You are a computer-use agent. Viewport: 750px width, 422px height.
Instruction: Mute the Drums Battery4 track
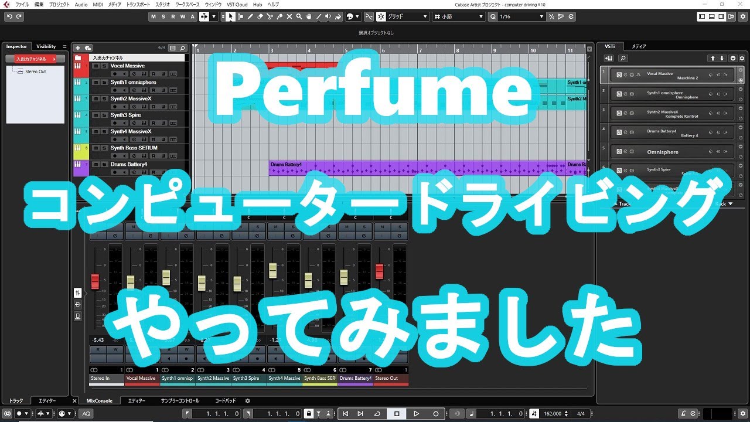pos(96,164)
